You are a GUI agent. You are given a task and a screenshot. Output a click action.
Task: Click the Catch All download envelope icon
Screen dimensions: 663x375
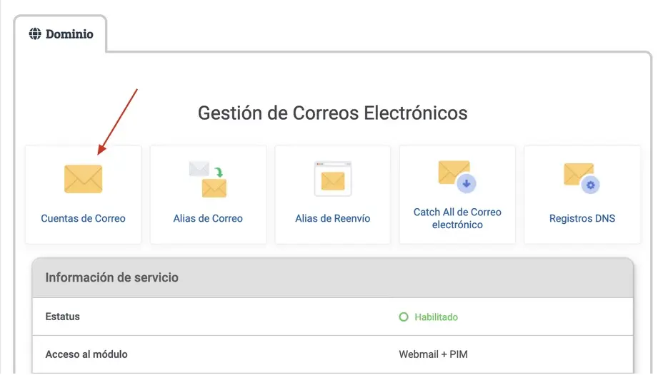click(x=457, y=176)
